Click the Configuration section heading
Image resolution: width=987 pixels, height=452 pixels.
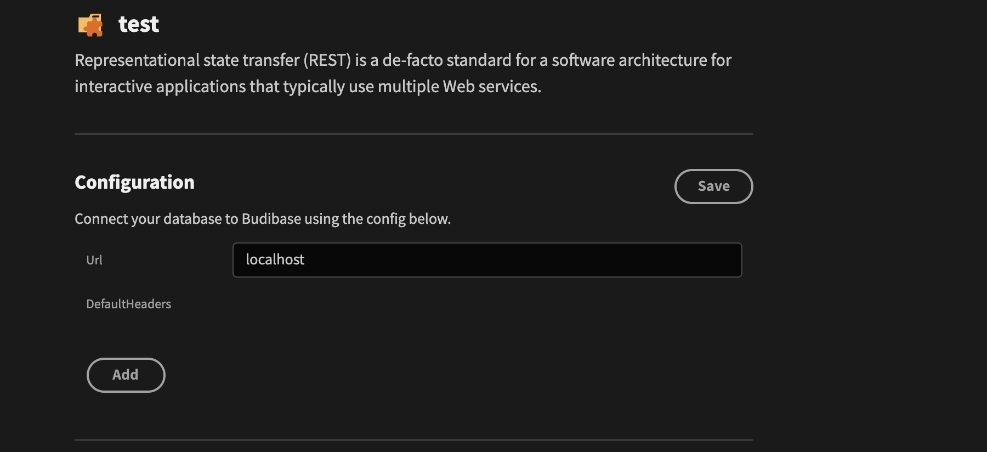tap(134, 182)
